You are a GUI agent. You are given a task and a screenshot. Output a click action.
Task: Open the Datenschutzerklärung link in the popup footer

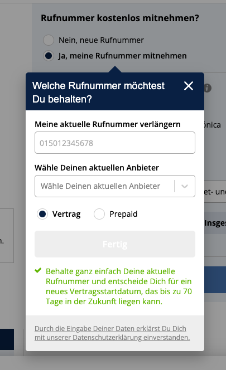pos(112,333)
